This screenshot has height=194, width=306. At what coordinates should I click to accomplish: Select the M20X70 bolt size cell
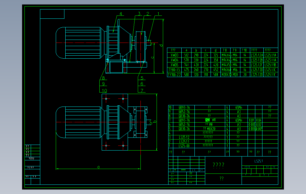(226, 75)
